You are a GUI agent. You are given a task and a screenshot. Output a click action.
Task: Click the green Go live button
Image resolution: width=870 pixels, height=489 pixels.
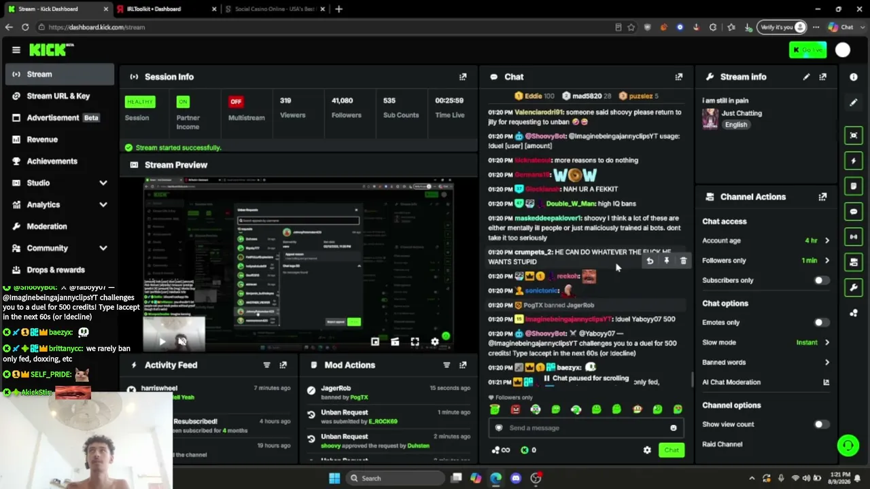(807, 50)
